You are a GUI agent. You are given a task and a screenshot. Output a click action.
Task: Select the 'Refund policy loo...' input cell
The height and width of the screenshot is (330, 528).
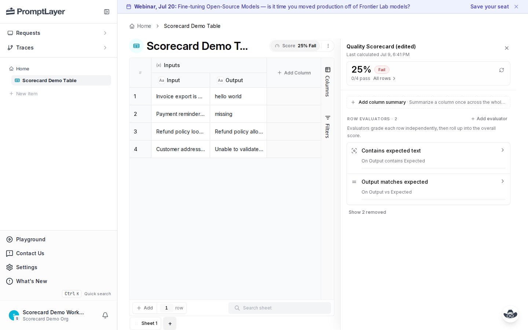[180, 132]
